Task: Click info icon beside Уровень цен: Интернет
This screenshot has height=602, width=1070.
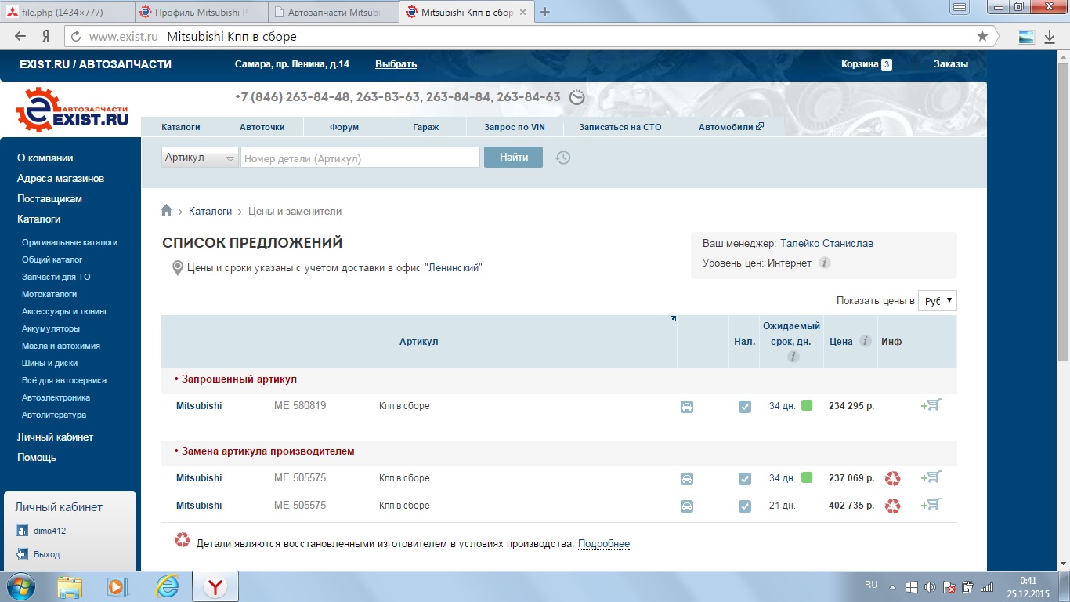Action: [824, 263]
